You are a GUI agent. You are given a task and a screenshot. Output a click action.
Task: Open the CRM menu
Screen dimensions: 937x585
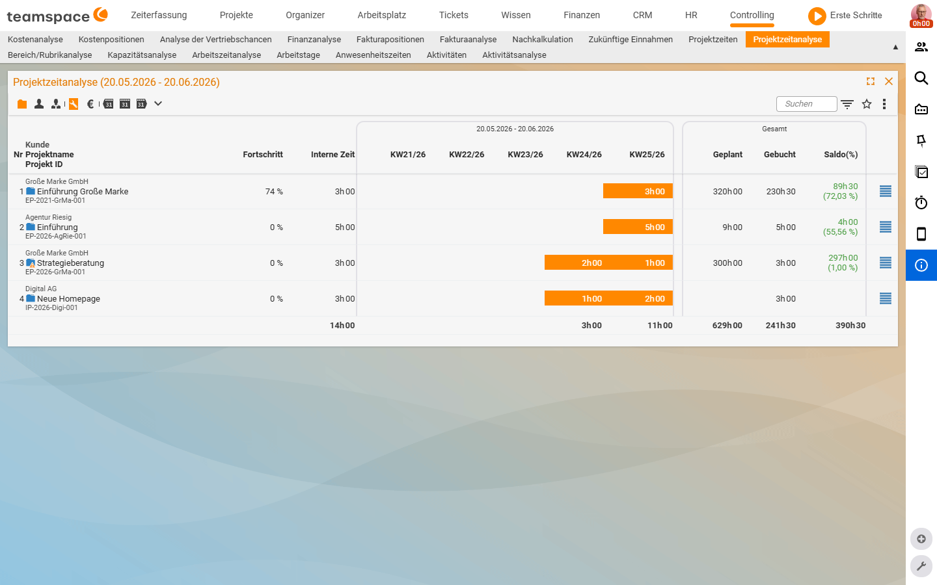click(x=643, y=15)
